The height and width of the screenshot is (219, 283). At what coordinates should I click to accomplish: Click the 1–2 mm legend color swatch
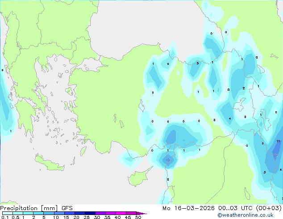[x=28, y=213]
